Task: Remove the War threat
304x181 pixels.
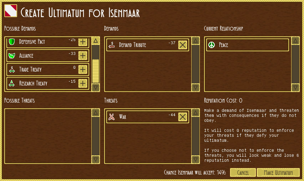Action: click(183, 117)
